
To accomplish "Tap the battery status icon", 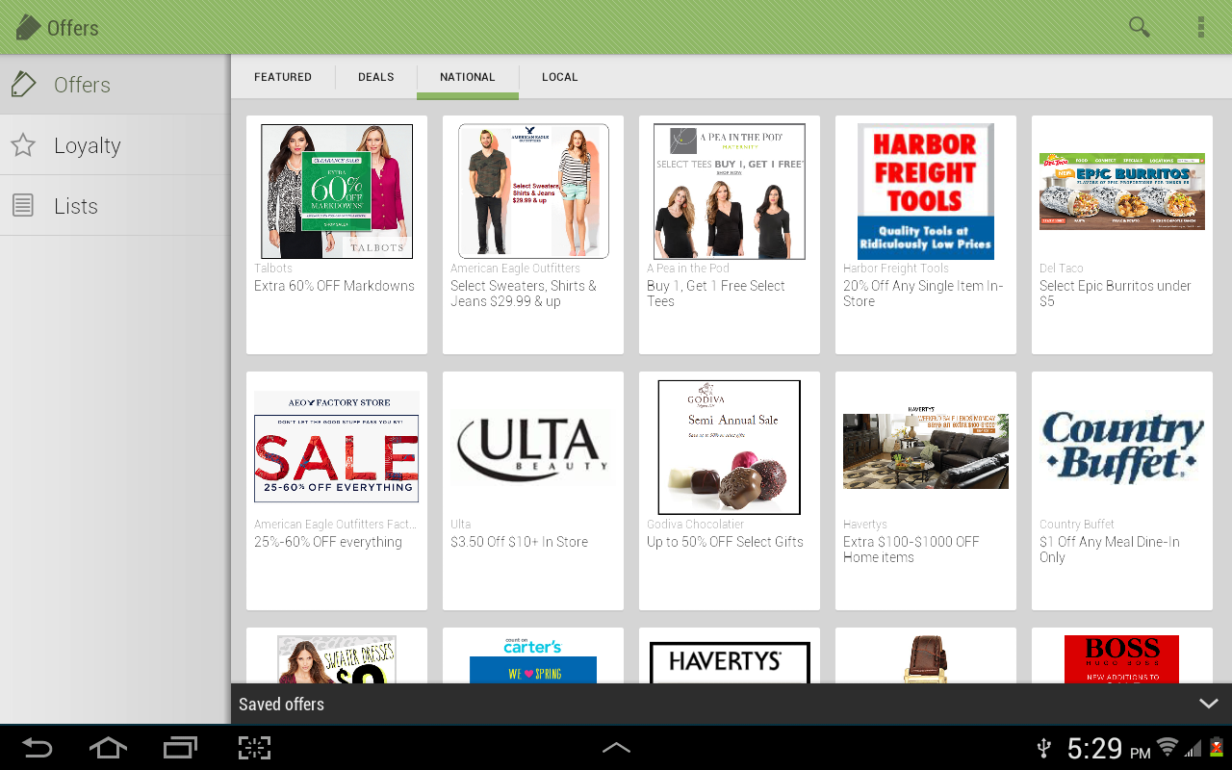I will tap(1217, 748).
